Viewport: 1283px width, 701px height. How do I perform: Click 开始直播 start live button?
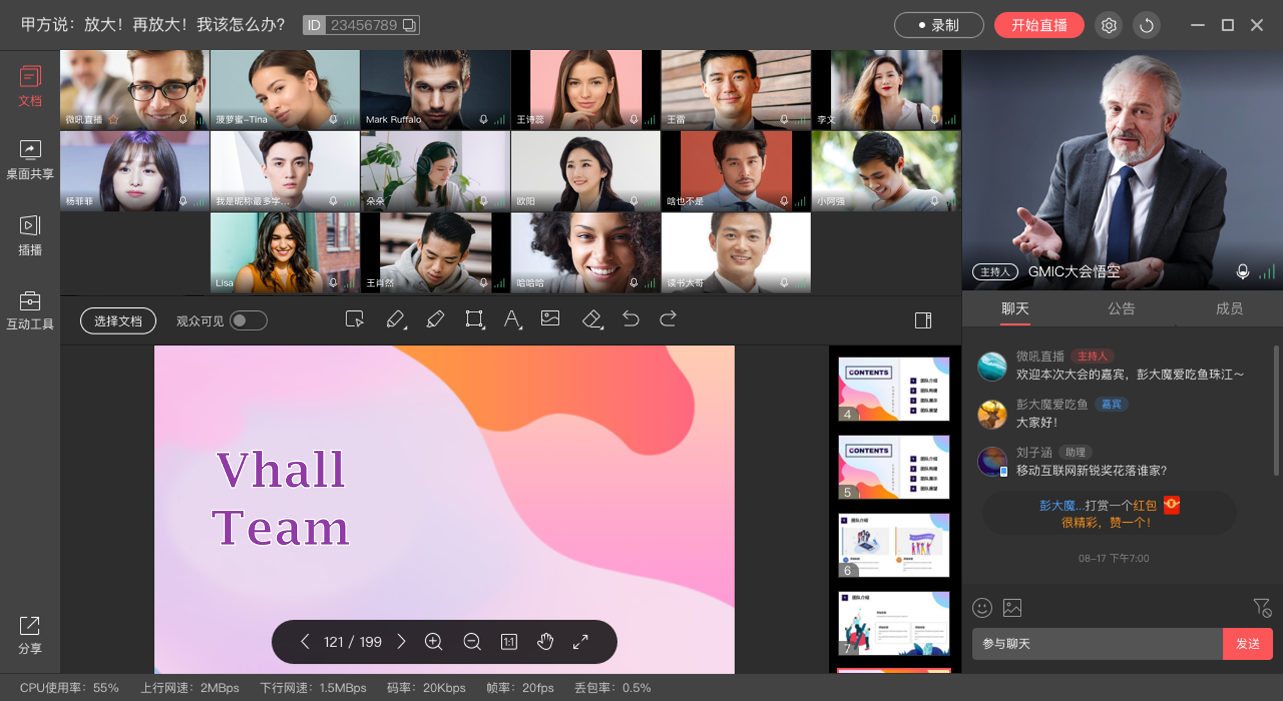click(x=1039, y=25)
